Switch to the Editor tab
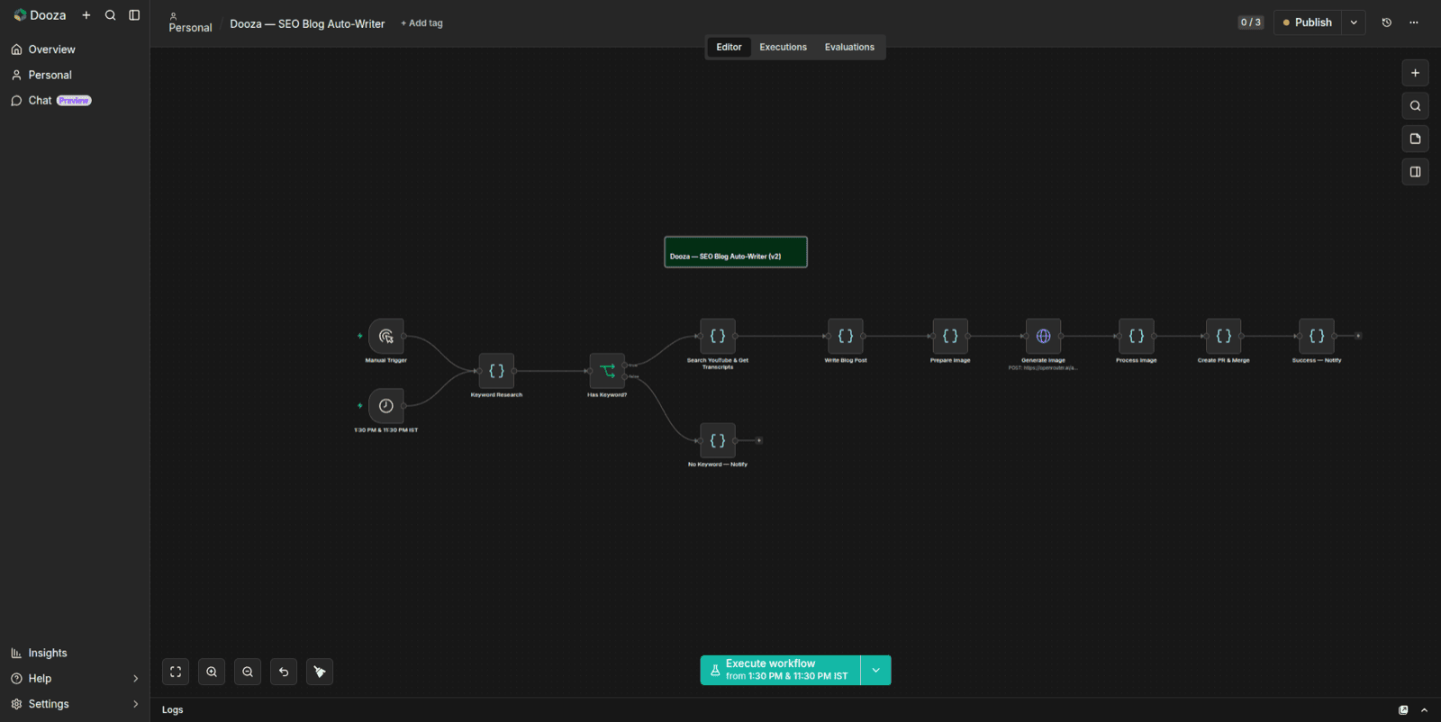1441x722 pixels. (x=729, y=47)
